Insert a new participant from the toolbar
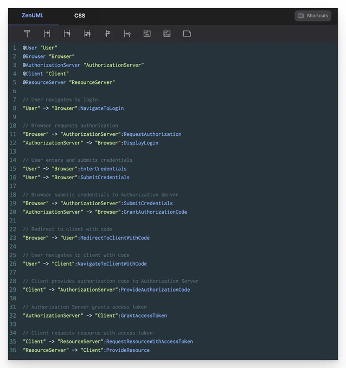Image resolution: width=346 pixels, height=368 pixels. (x=27, y=34)
